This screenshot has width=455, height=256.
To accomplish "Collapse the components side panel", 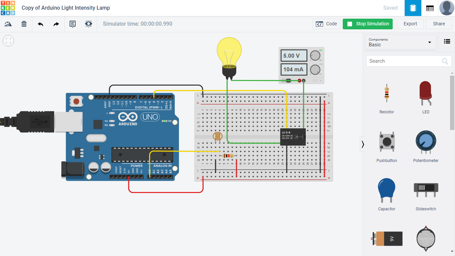I will [x=363, y=144].
